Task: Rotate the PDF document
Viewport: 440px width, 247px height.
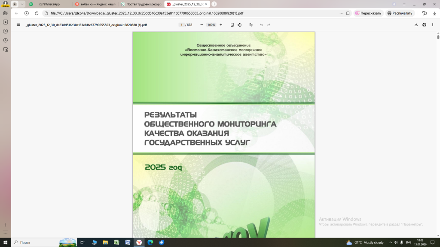Action: pos(240,25)
